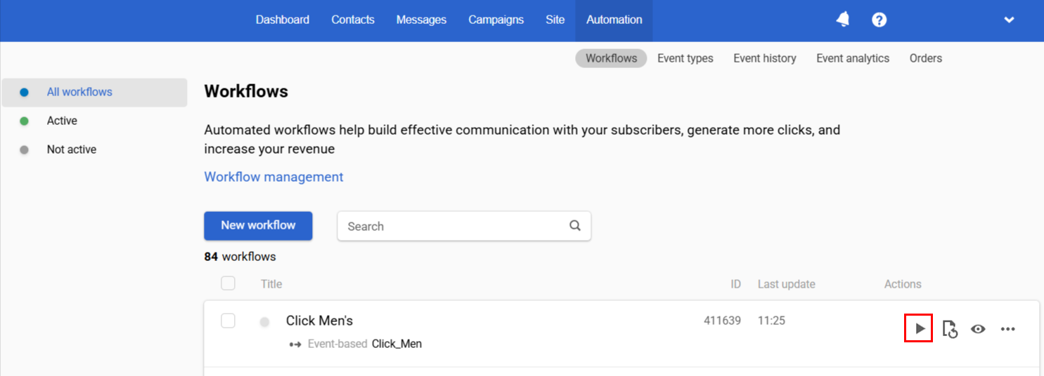Open the three-dot more actions menu

tap(1008, 328)
